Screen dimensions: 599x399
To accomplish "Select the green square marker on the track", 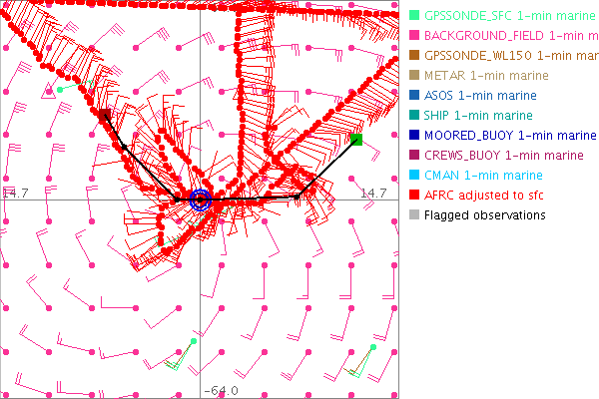I will pos(356,139).
